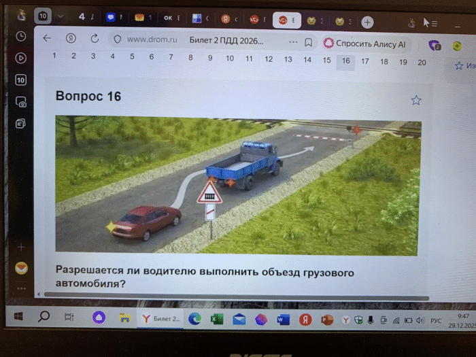Mark Вопрос 16 with the star icon

point(416,100)
